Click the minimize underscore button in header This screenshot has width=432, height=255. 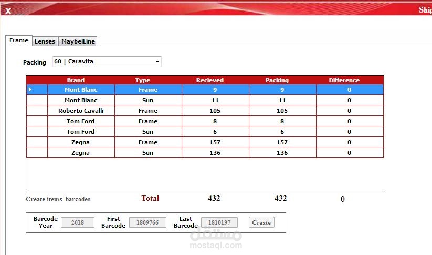20,13
